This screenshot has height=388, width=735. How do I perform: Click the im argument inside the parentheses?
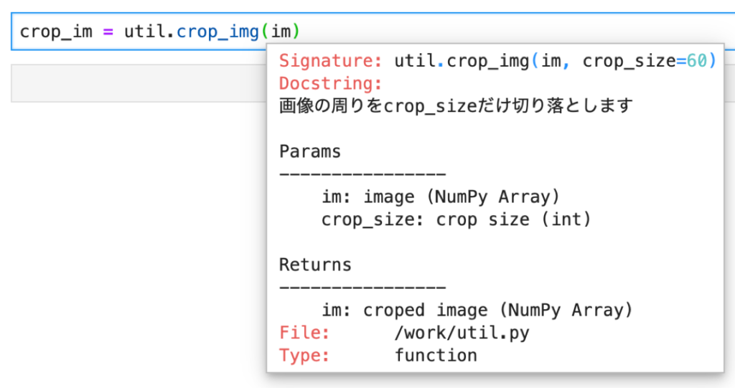pos(281,32)
